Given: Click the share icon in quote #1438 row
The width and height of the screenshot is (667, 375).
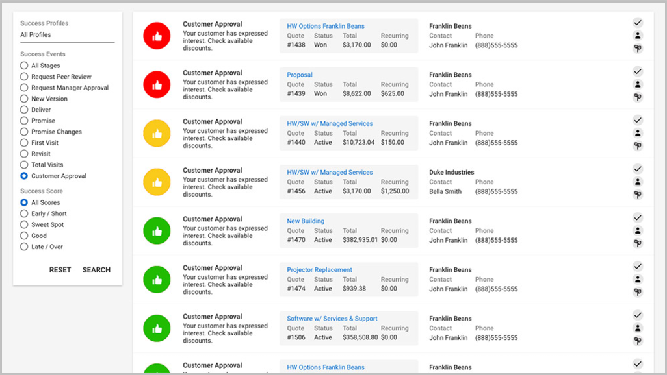Looking at the screenshot, I should pyautogui.click(x=638, y=49).
